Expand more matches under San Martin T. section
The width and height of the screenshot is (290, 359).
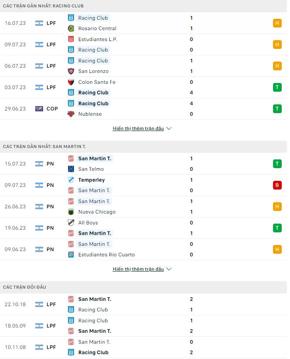click(142, 269)
